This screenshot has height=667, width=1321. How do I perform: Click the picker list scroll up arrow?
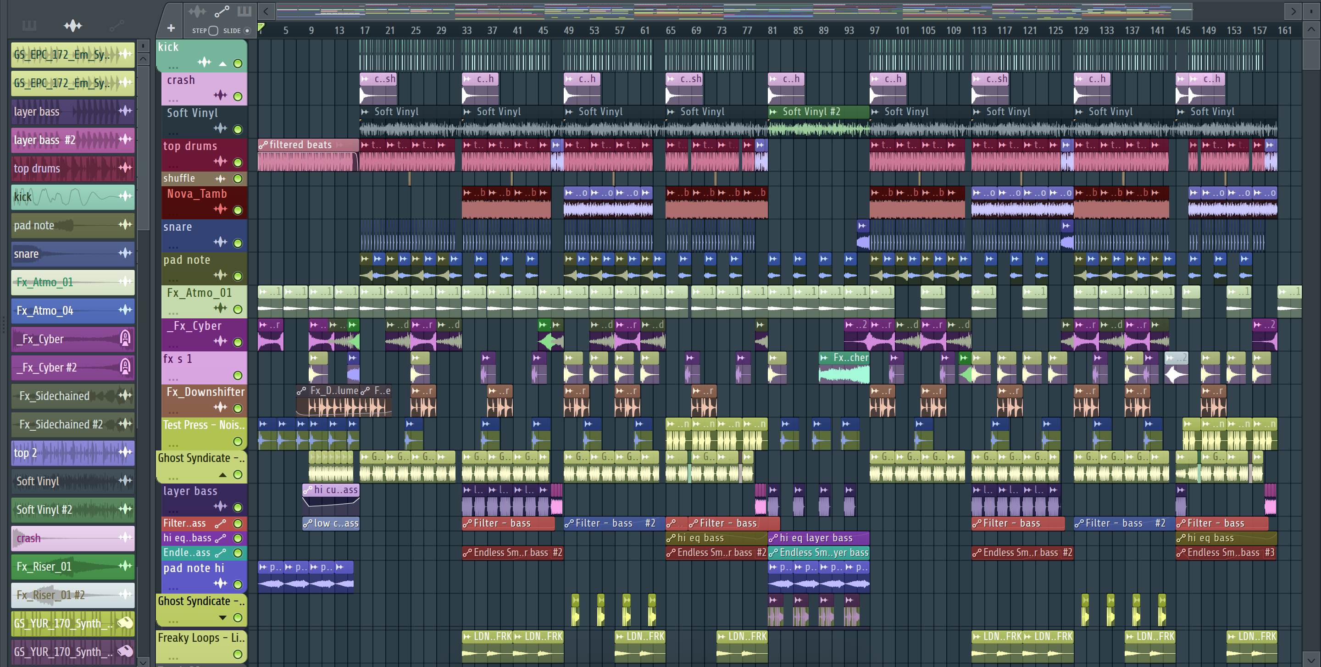[143, 58]
